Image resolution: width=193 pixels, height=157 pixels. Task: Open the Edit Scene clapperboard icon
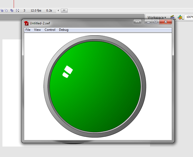click(173, 17)
